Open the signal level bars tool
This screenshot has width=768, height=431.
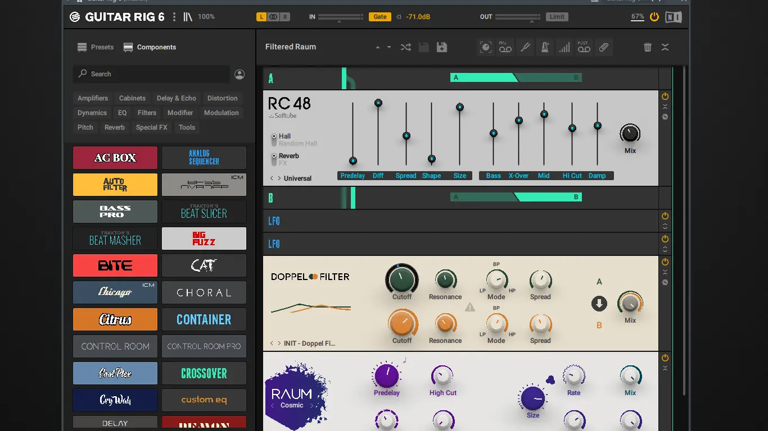[564, 47]
